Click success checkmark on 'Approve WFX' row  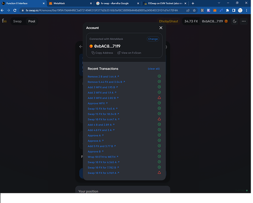click(159, 103)
